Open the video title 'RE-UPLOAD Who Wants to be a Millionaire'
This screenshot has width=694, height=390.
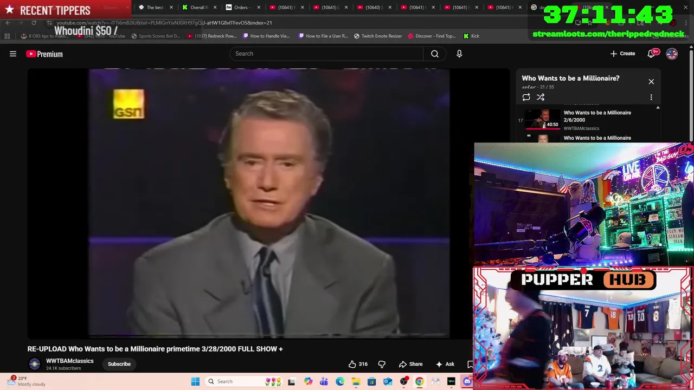pyautogui.click(x=155, y=349)
